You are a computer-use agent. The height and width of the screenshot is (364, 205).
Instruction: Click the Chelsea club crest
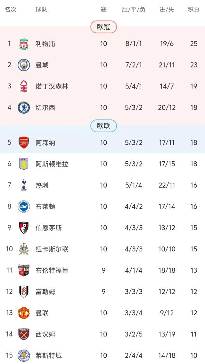24,108
